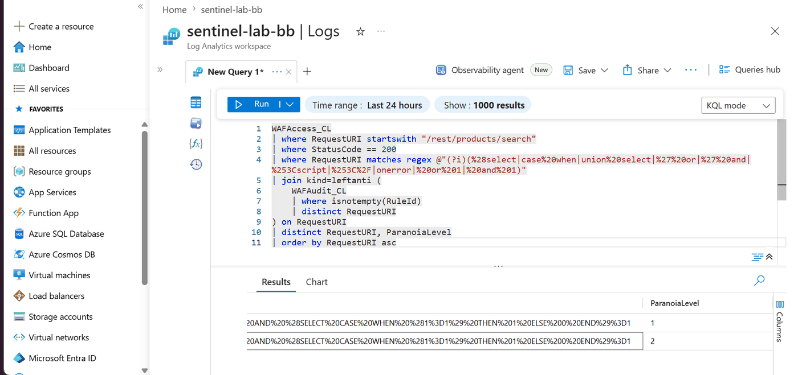Click the results splitter ellipsis handle
798x375 pixels.
(499, 266)
